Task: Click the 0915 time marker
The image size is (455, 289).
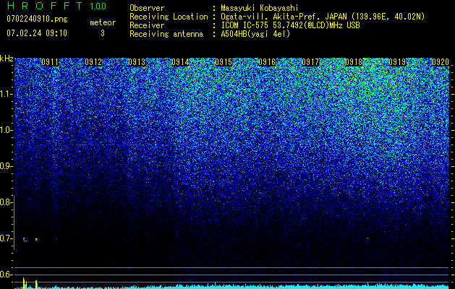Action: tap(224, 62)
